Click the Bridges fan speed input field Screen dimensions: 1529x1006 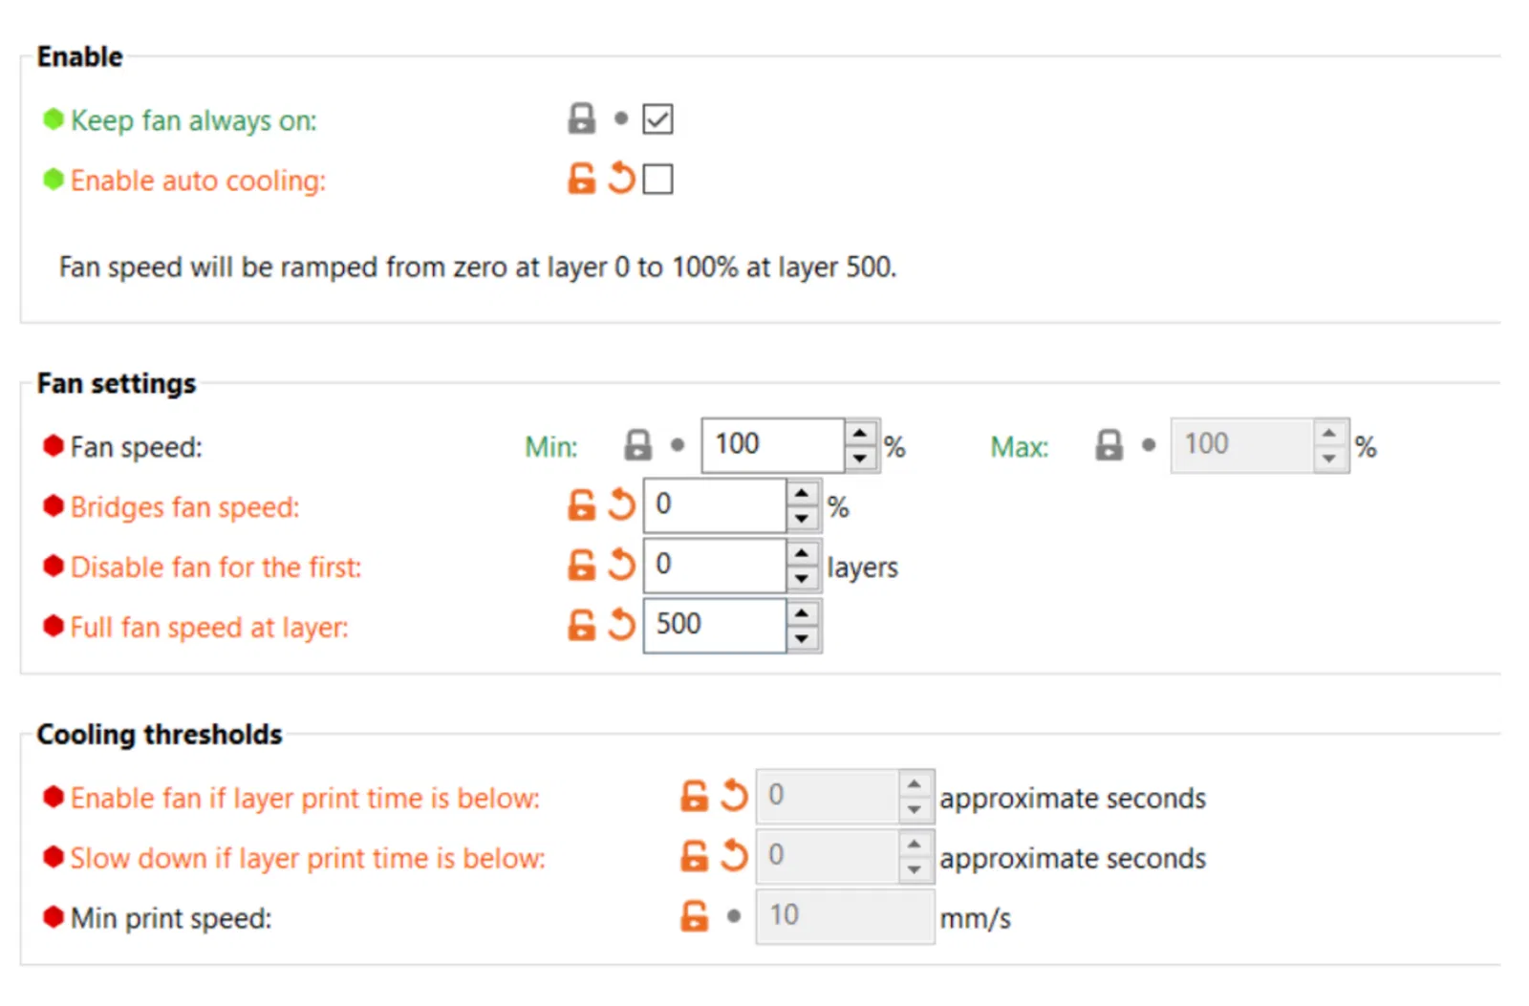pyautogui.click(x=714, y=505)
